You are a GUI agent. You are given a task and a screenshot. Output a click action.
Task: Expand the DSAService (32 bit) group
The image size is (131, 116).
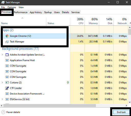click(2, 99)
